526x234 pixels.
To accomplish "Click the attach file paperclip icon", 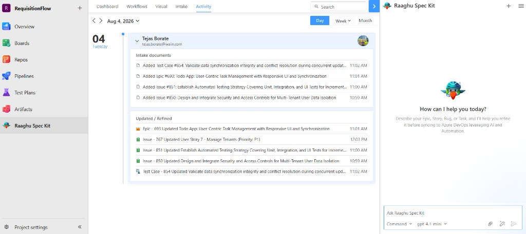I will (491, 224).
